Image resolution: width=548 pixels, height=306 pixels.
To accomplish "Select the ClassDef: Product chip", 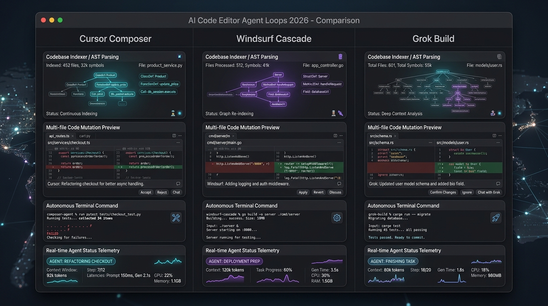I will tap(154, 76).
